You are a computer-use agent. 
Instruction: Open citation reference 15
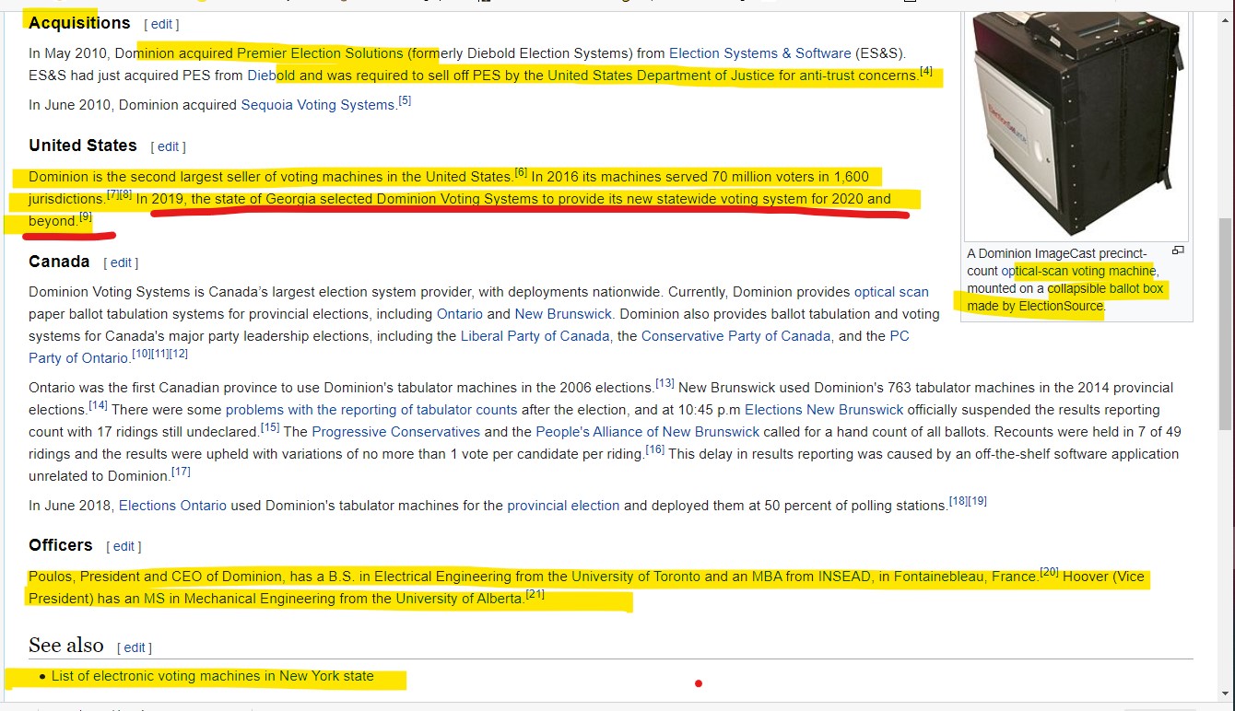coord(270,427)
